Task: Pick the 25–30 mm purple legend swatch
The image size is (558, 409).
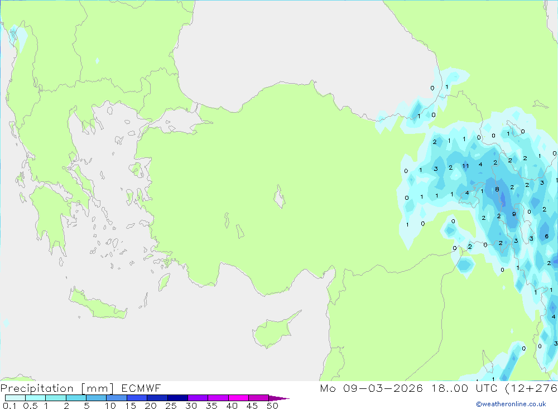Action: click(177, 398)
